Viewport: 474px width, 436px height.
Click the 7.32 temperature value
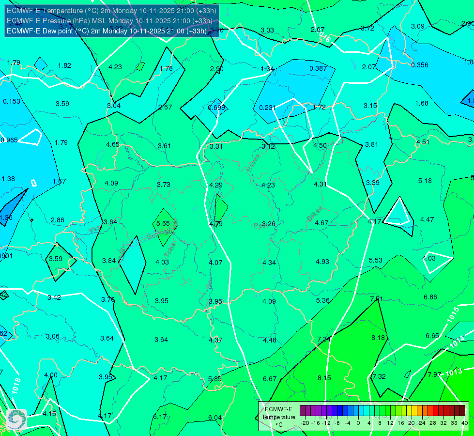point(379,376)
